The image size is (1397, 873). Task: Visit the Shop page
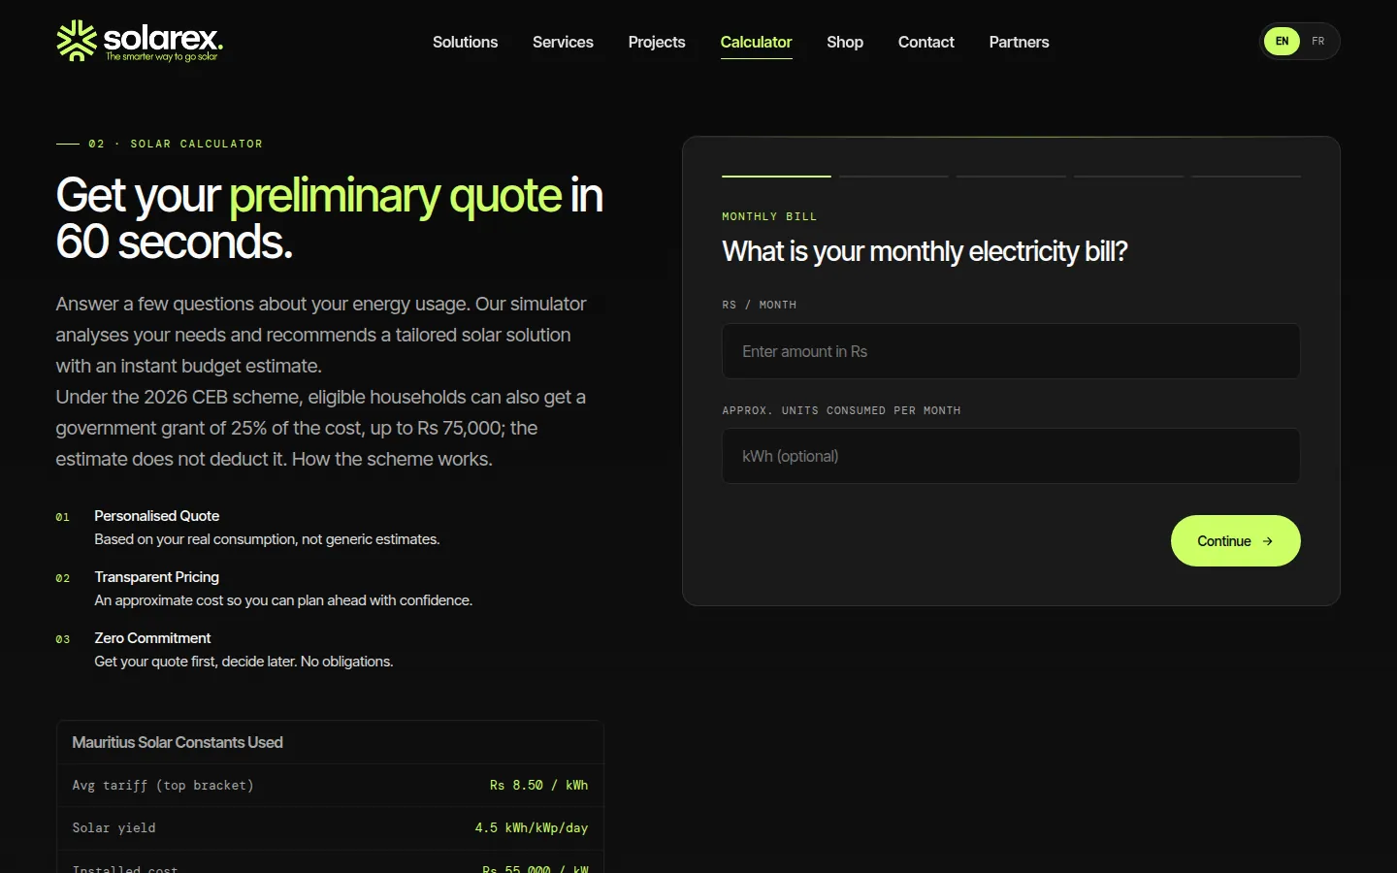(x=845, y=42)
